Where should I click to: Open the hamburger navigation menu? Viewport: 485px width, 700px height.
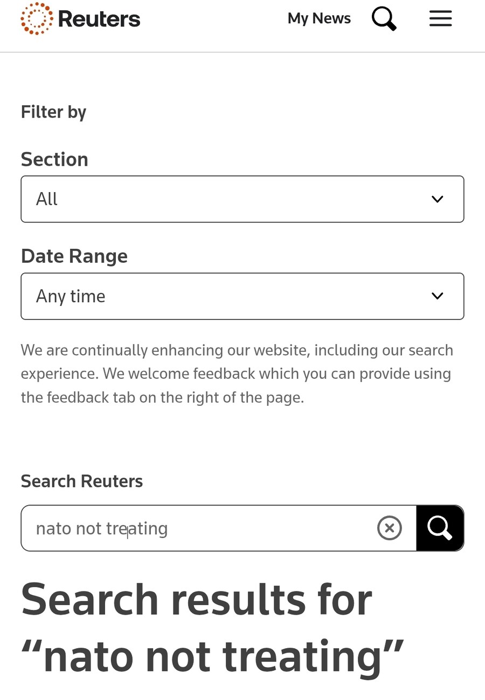(x=440, y=19)
